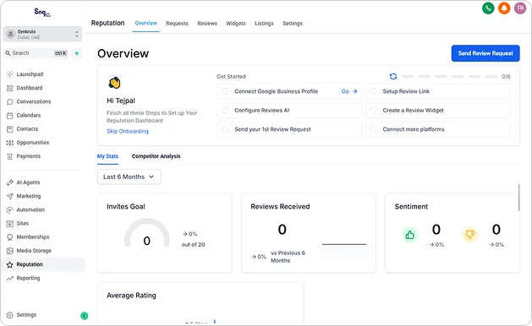The width and height of the screenshot is (532, 326).
Task: Click the green thumbs-up sentiment icon
Action: pos(410,235)
